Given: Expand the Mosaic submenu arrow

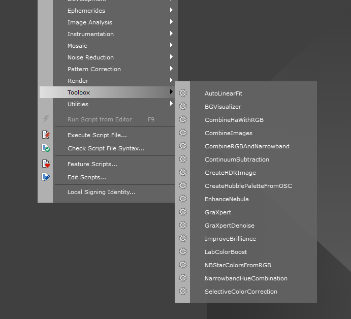Looking at the screenshot, I should tap(171, 45).
